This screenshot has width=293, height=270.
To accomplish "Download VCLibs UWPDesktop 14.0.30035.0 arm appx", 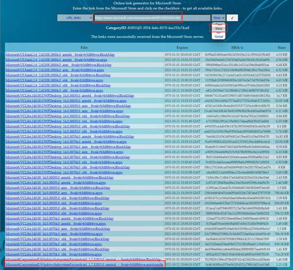I will coord(64,111).
